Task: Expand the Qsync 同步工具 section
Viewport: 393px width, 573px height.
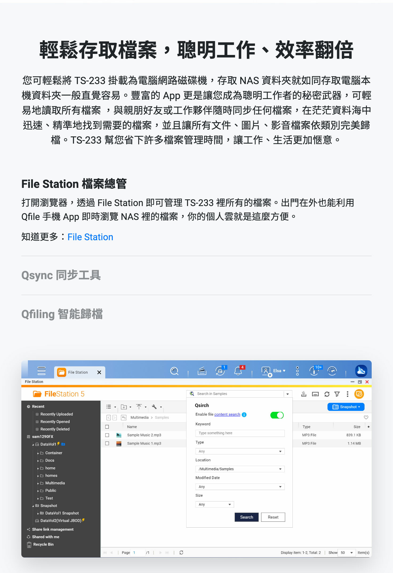Action: click(61, 275)
